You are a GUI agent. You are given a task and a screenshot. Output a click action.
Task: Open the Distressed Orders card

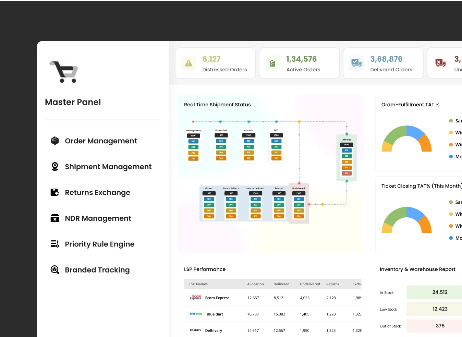tap(215, 63)
